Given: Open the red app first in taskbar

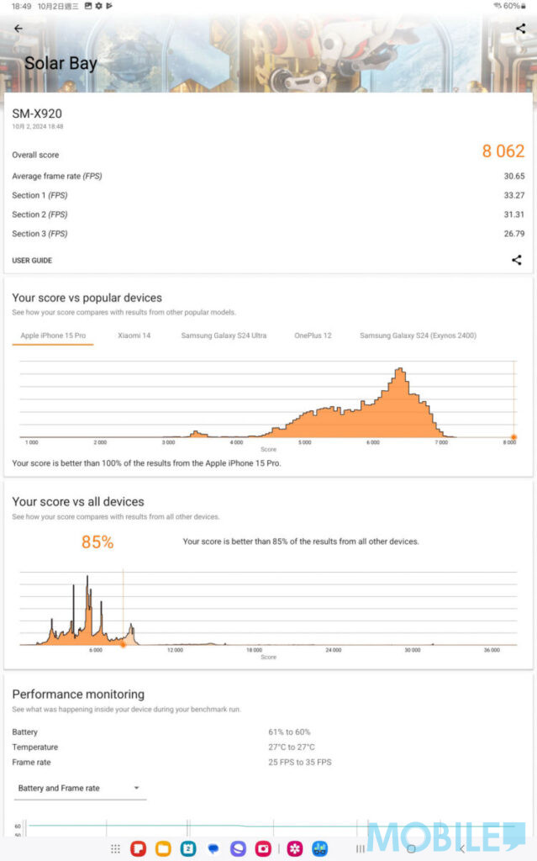Looking at the screenshot, I should 139,848.
